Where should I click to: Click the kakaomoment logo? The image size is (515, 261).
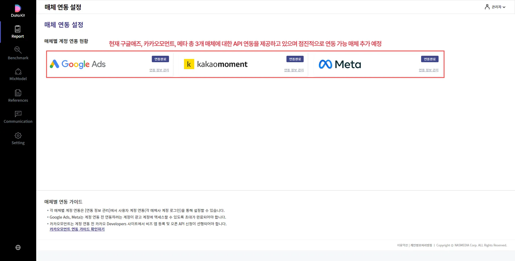tap(216, 64)
